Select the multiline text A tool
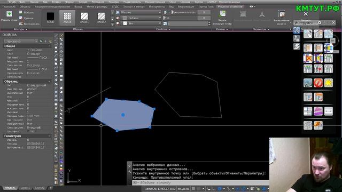The height and width of the screenshot is (192, 342). click(x=56, y=108)
